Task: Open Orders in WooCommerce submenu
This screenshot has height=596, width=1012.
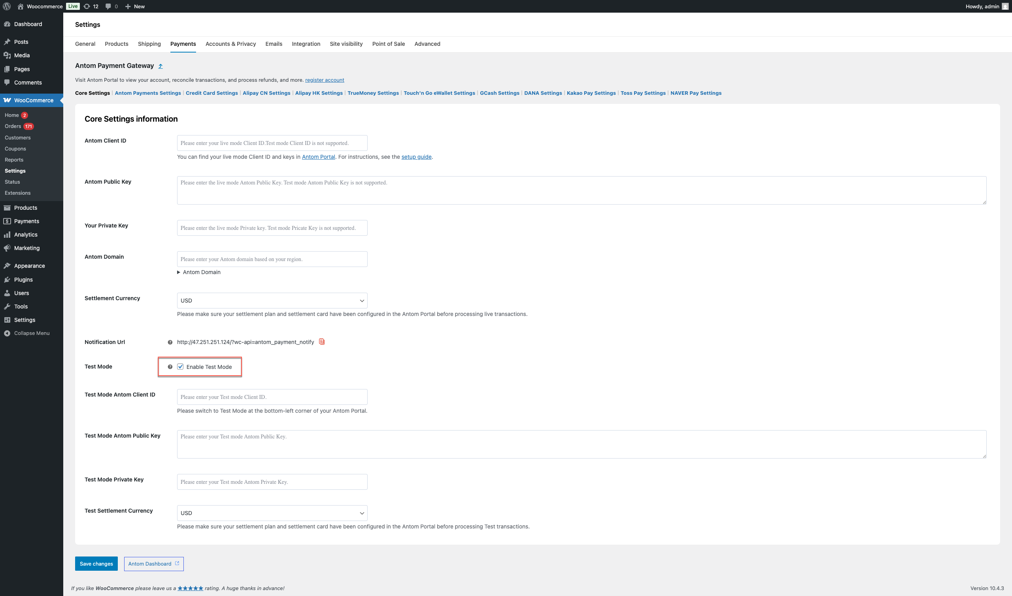Action: tap(13, 126)
